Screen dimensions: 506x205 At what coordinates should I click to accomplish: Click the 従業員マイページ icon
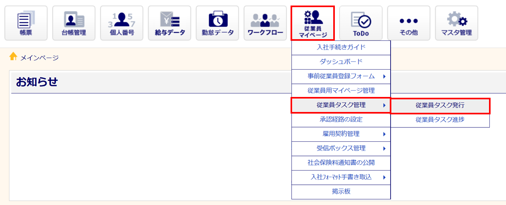(313, 23)
